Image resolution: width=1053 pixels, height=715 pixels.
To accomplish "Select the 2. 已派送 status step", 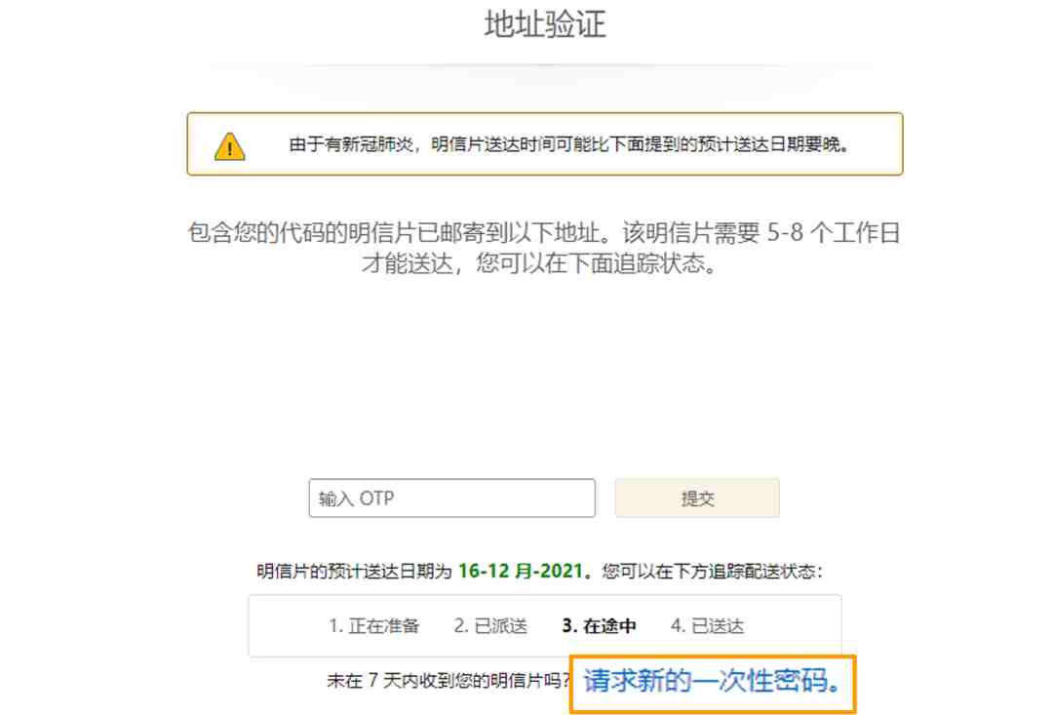I will click(490, 626).
